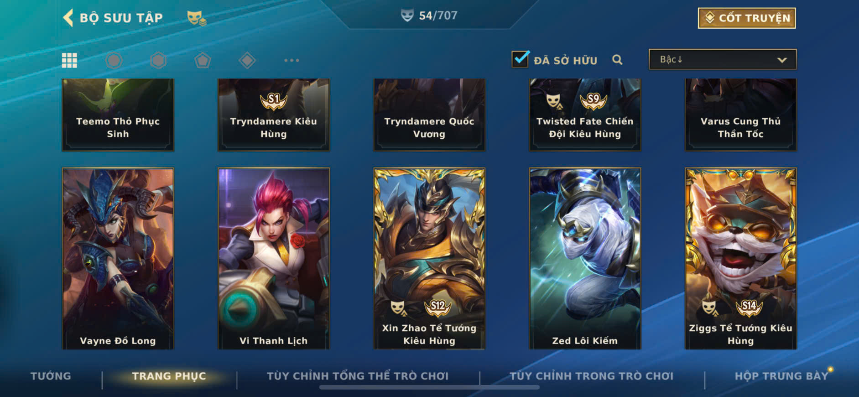Select Zed Lôi Kiếm skin card
The height and width of the screenshot is (397, 859).
pyautogui.click(x=585, y=259)
